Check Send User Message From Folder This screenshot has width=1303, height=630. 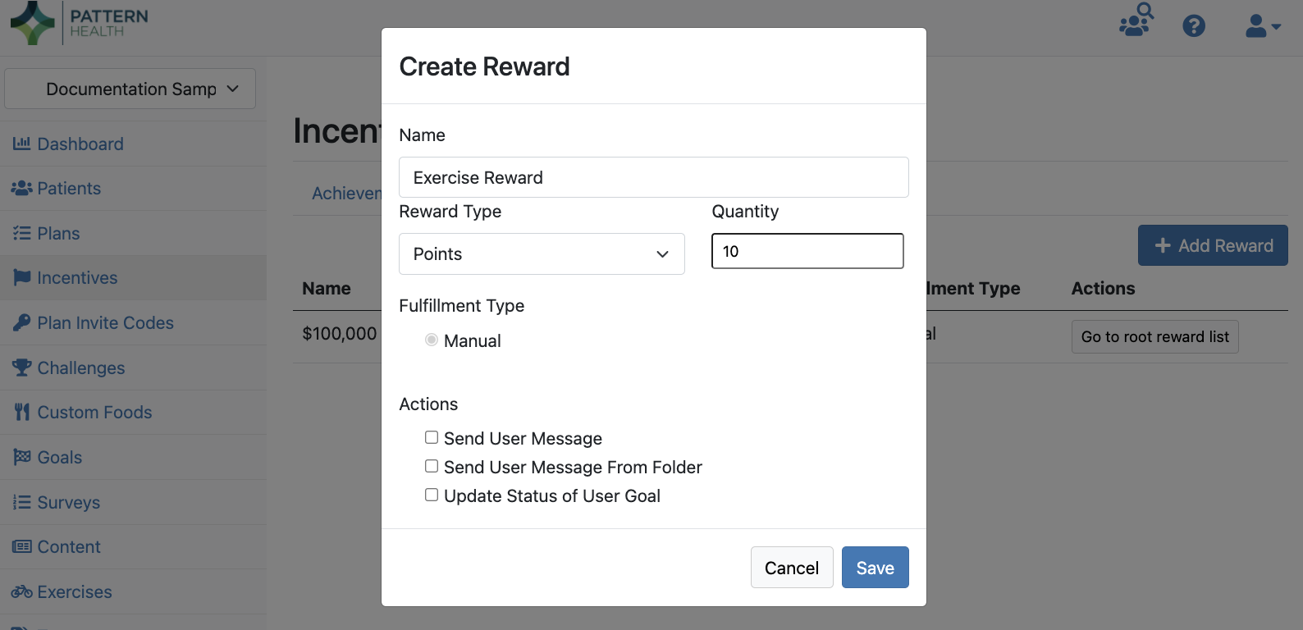coord(432,466)
